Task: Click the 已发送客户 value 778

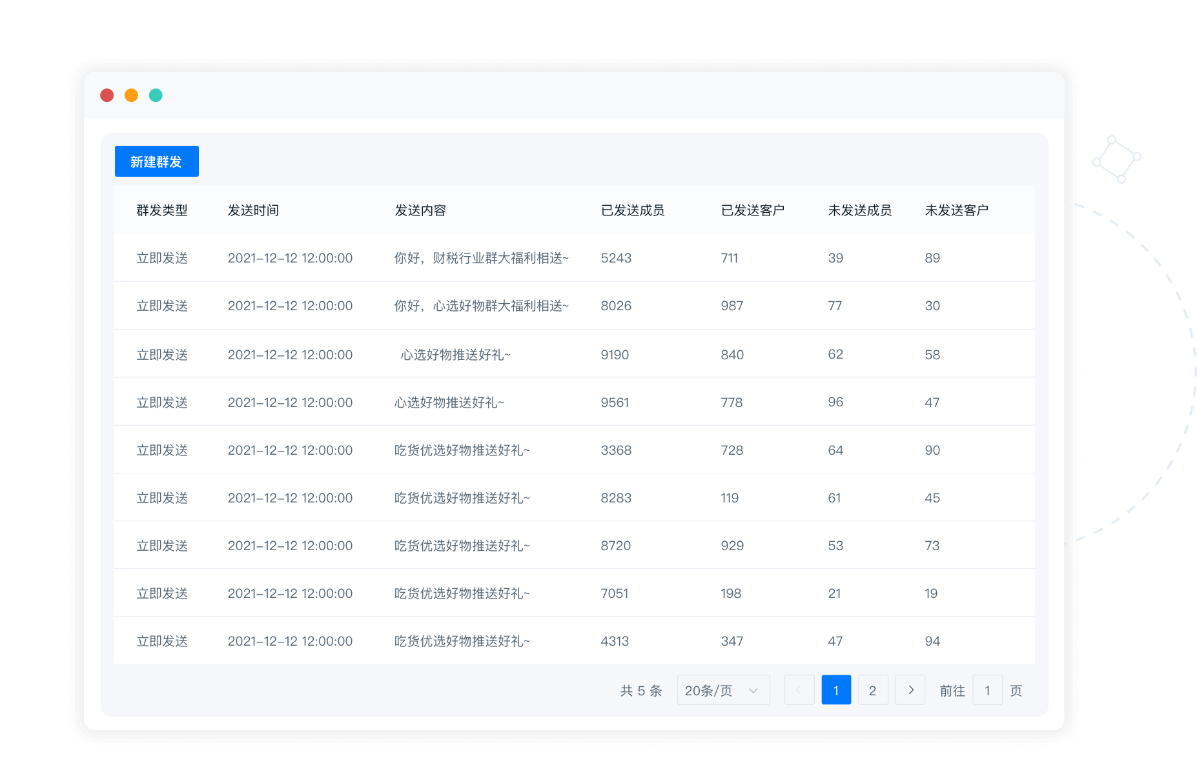Action: point(731,402)
